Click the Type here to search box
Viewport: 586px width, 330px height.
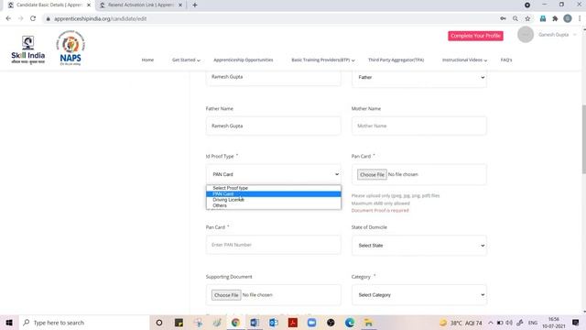pos(83,323)
